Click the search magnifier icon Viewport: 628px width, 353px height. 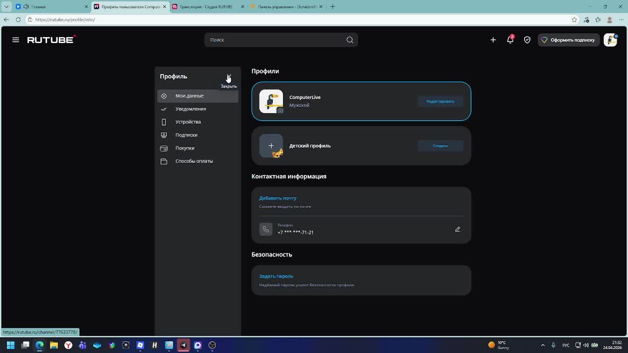[x=350, y=40]
